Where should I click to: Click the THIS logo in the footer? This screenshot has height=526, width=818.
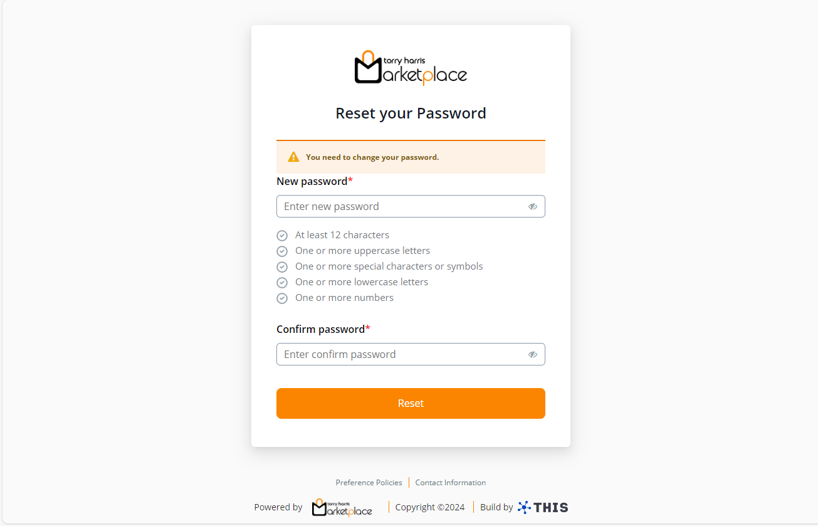click(x=543, y=507)
